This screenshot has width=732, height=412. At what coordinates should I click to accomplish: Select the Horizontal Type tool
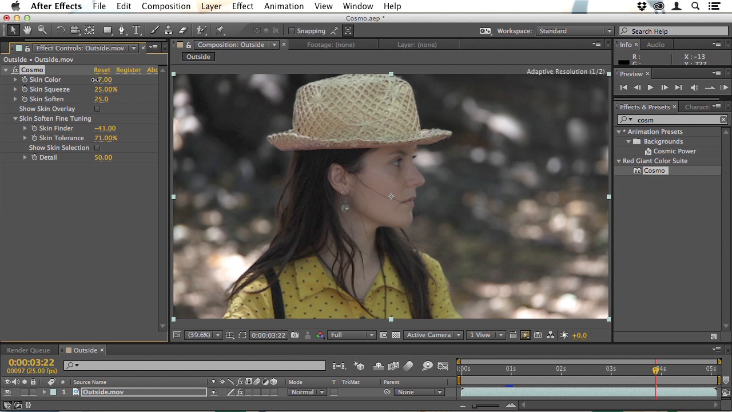click(136, 30)
